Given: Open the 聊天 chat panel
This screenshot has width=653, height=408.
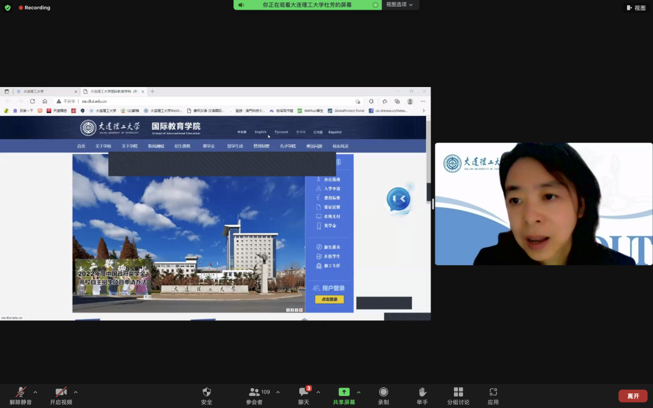Looking at the screenshot, I should click(304, 395).
